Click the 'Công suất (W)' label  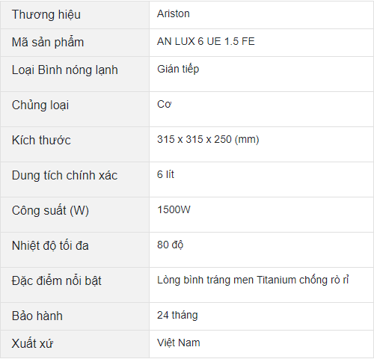click(50, 211)
